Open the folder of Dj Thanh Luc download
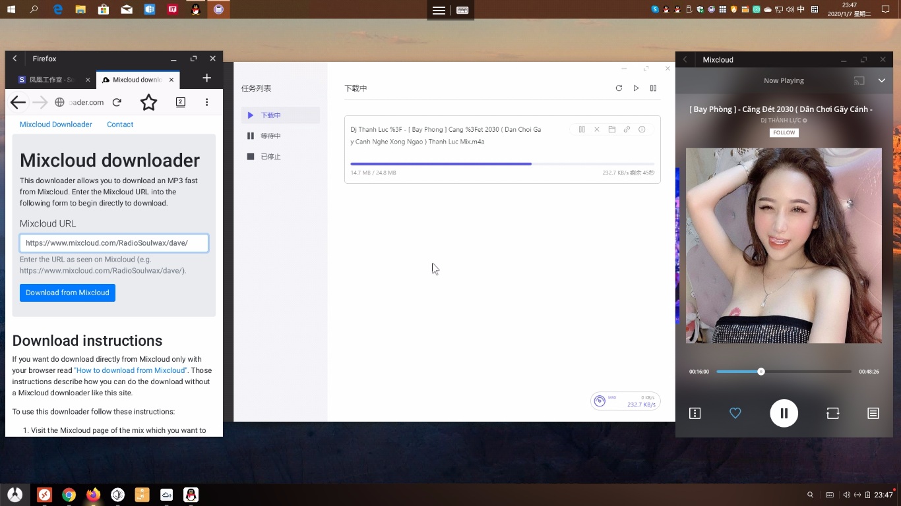Viewport: 901px width, 506px height. pyautogui.click(x=612, y=130)
